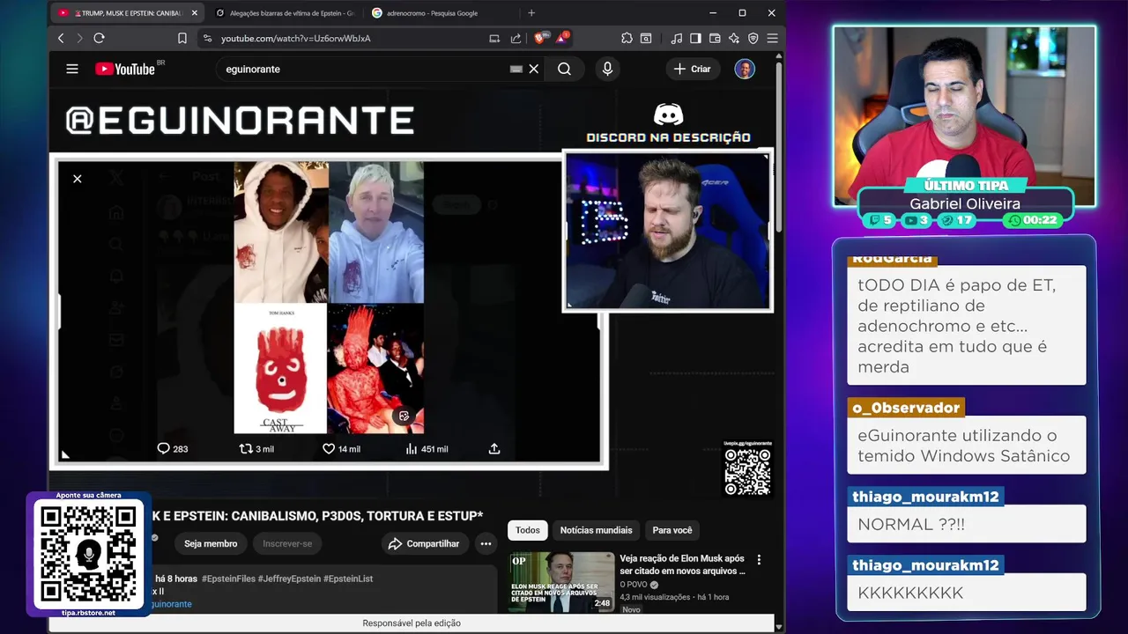This screenshot has width=1128, height=634.
Task: Click the share icon in the address bar
Action: point(516,39)
